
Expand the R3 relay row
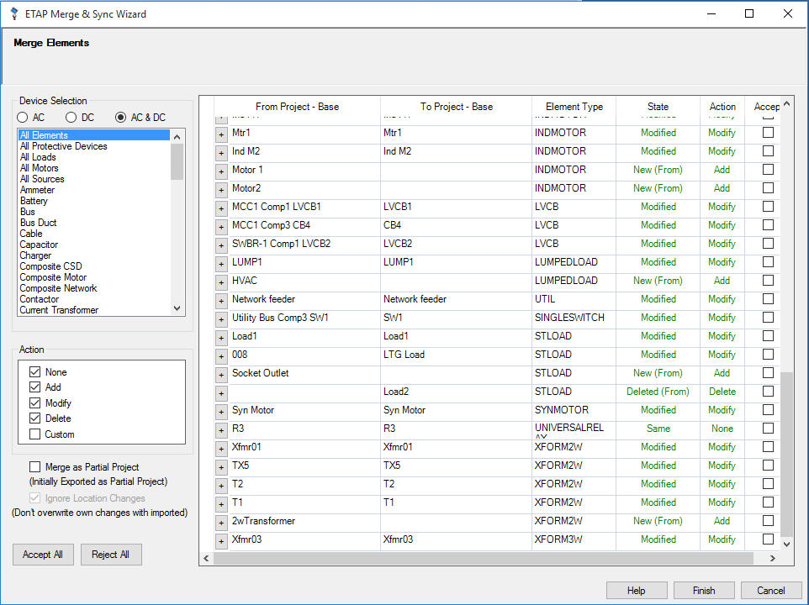pos(221,430)
